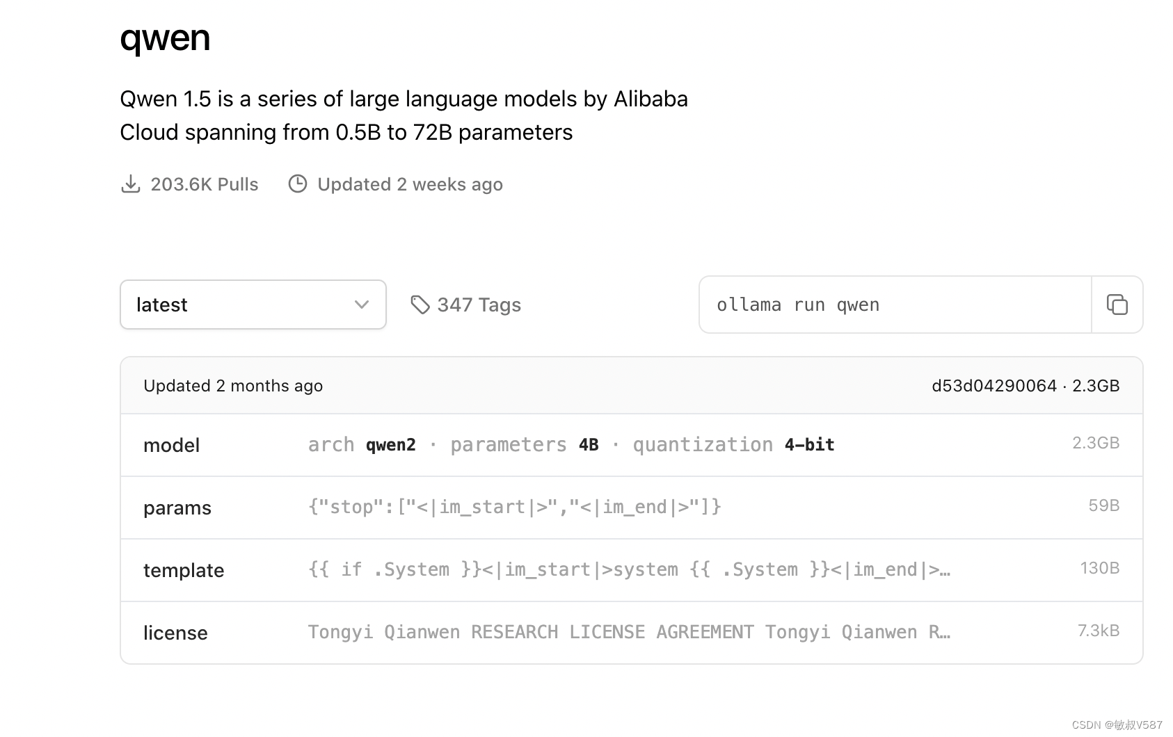The image size is (1173, 737).
Task: Click the qwen page title
Action: pyautogui.click(x=165, y=38)
